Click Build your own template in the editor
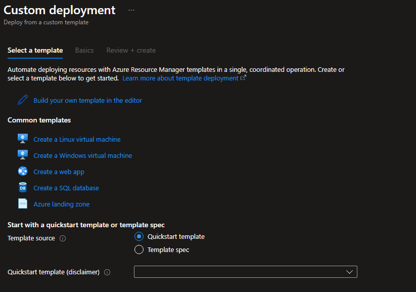416x292 pixels. 87,100
